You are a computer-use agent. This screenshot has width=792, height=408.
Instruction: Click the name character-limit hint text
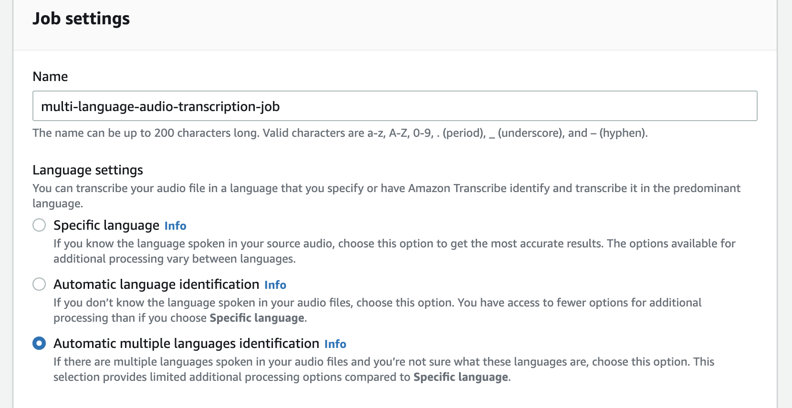click(x=340, y=133)
